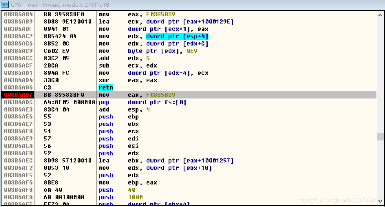Click operand dword ptr [edx-4], ecx

[x=168, y=73]
